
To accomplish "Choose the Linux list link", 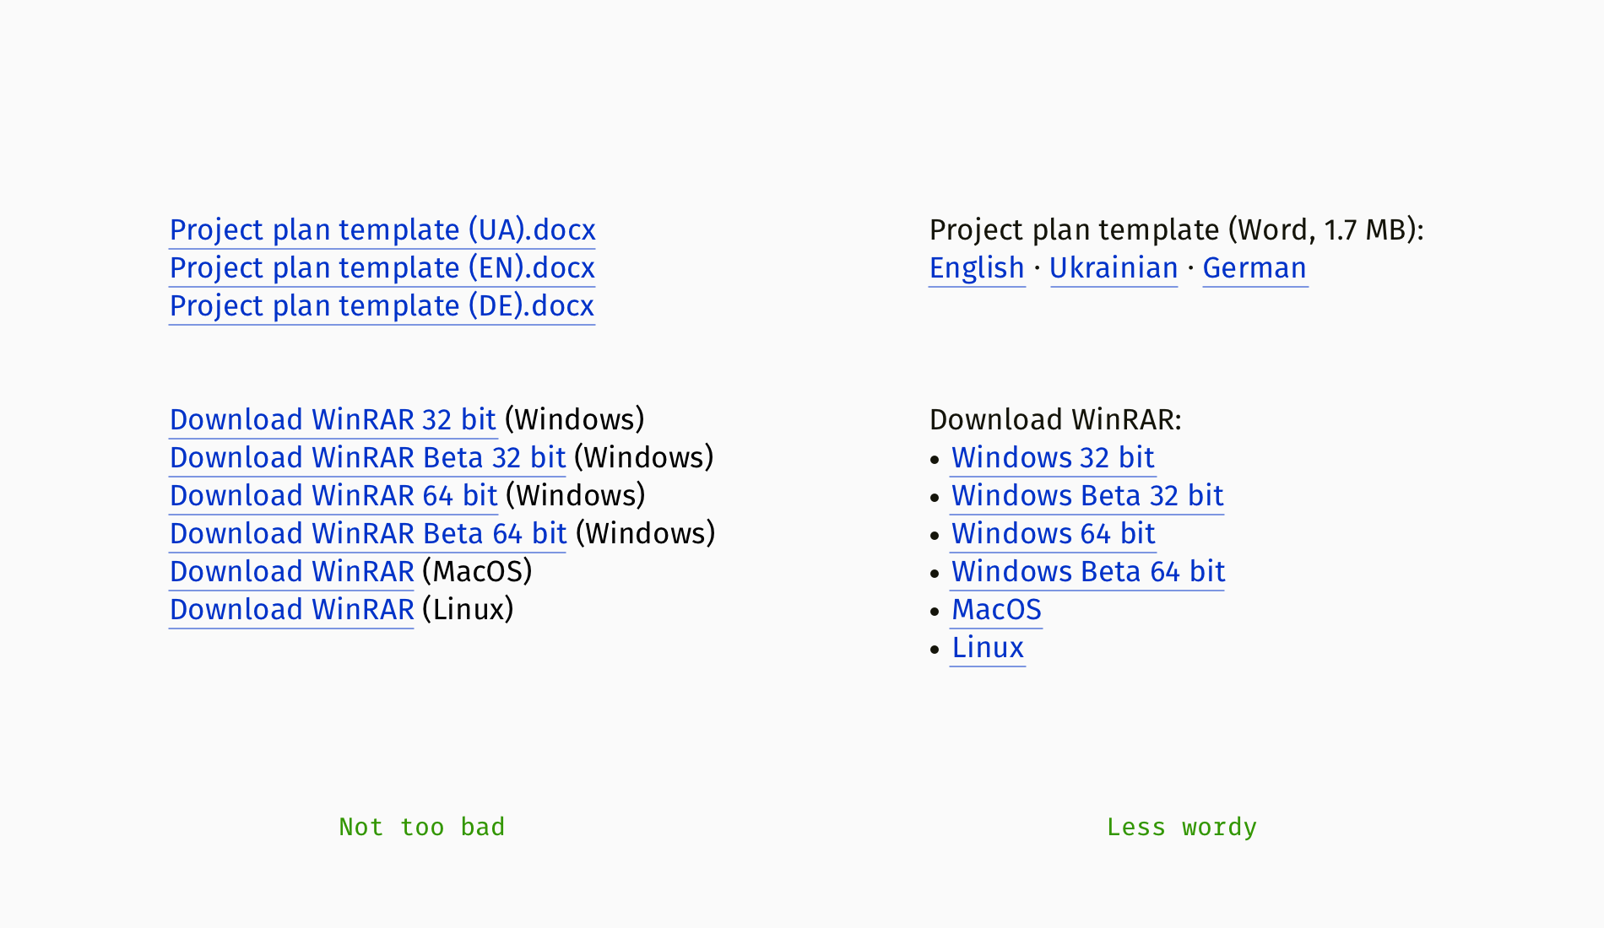I will 988,648.
